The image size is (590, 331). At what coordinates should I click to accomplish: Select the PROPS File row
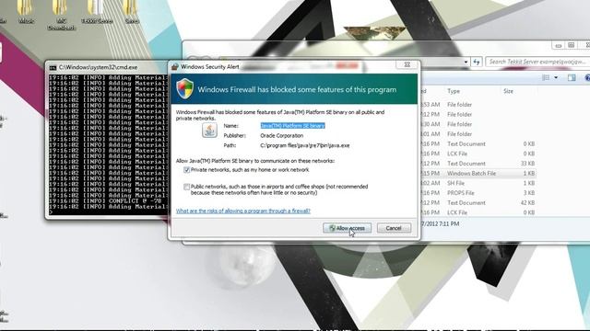pos(478,193)
